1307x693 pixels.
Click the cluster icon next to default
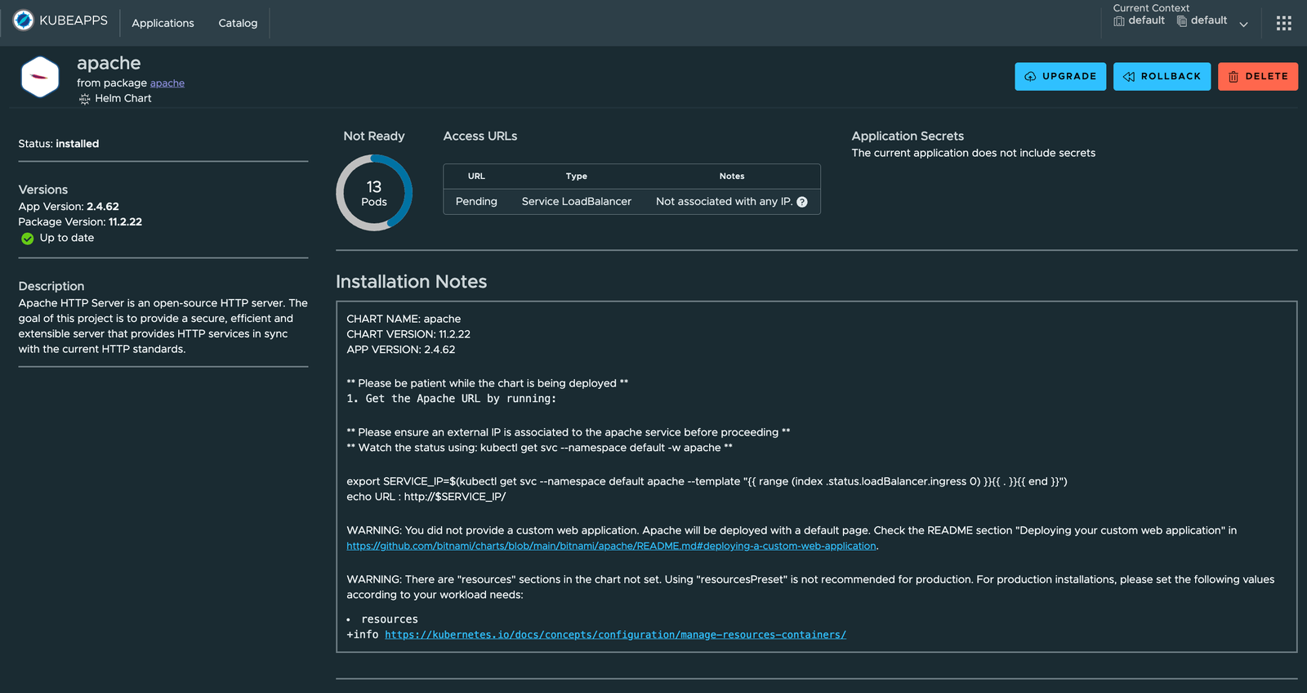coord(1119,20)
